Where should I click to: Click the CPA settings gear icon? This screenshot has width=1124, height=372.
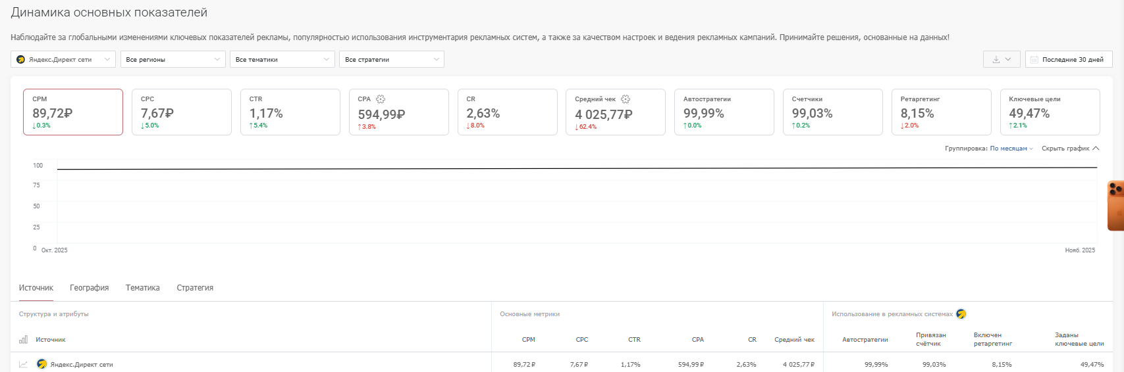point(381,99)
